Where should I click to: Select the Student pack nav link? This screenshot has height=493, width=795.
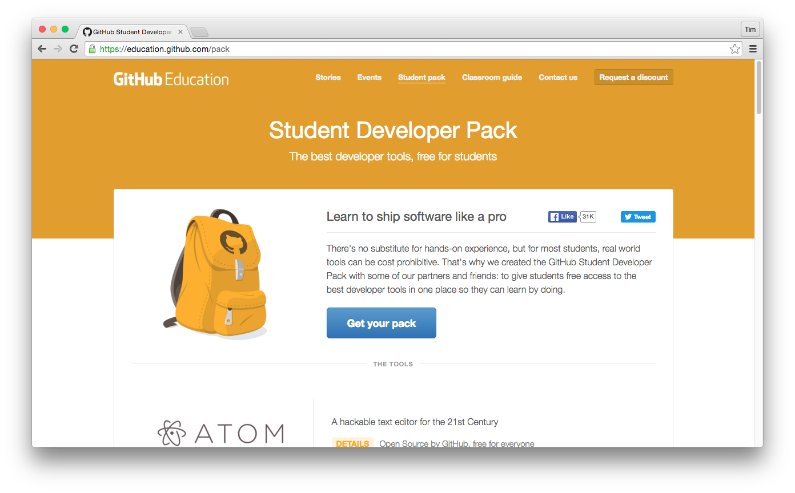pyautogui.click(x=421, y=78)
